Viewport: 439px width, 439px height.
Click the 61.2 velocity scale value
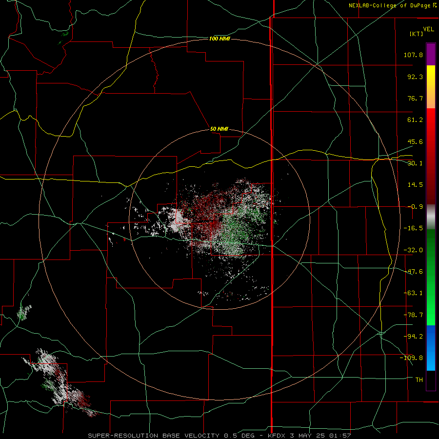click(x=415, y=120)
